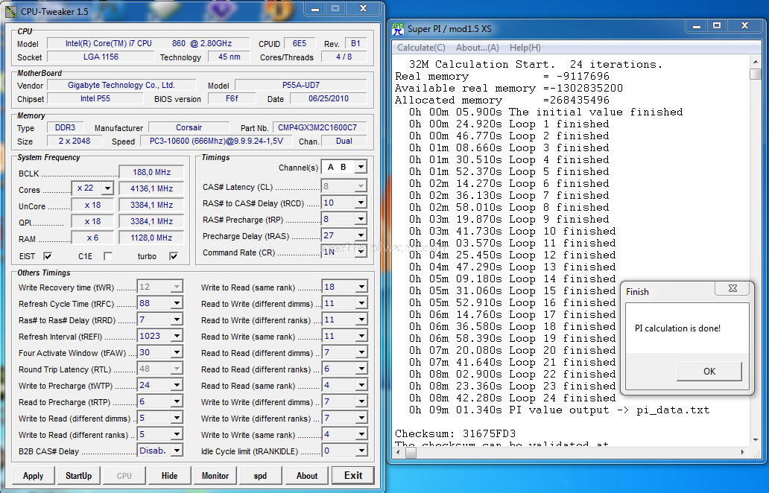Image resolution: width=769 pixels, height=493 pixels.
Task: Click the CPU-Tweaker title bar icon
Action: pyautogui.click(x=10, y=11)
